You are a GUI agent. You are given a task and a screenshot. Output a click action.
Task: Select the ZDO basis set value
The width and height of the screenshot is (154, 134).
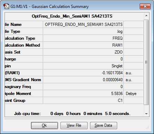click(119, 52)
